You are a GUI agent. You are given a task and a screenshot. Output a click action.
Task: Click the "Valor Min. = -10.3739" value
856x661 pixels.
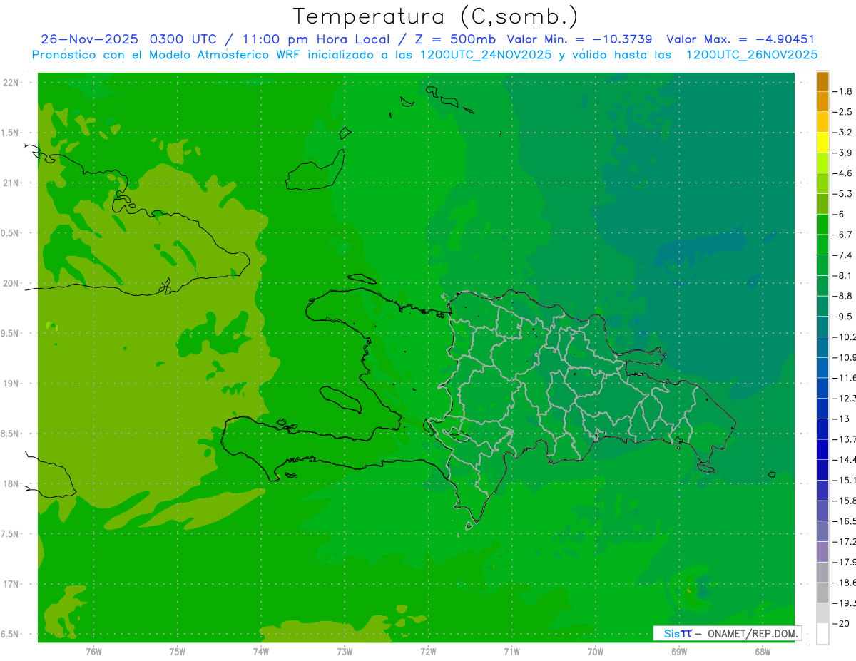579,39
